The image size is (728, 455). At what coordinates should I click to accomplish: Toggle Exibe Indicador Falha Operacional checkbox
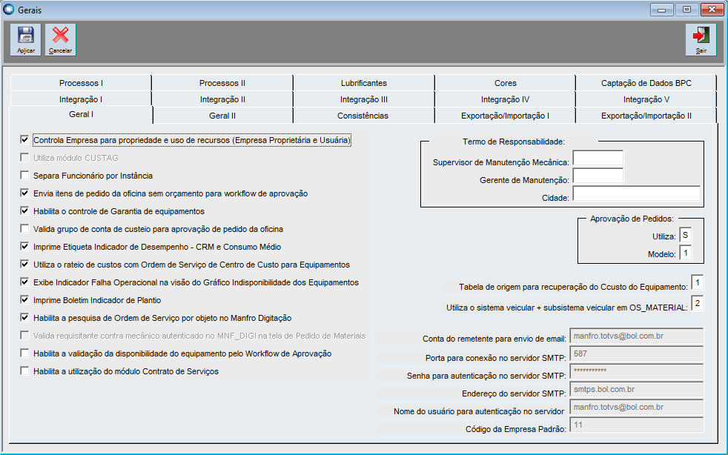click(24, 282)
